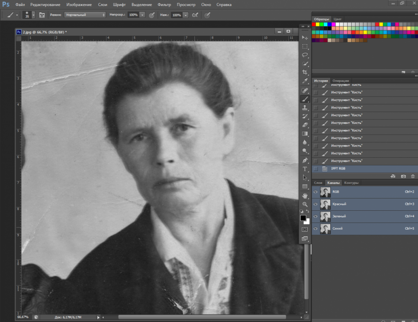The image size is (418, 322).
Task: Activate the Hand tool
Action: [x=305, y=195]
